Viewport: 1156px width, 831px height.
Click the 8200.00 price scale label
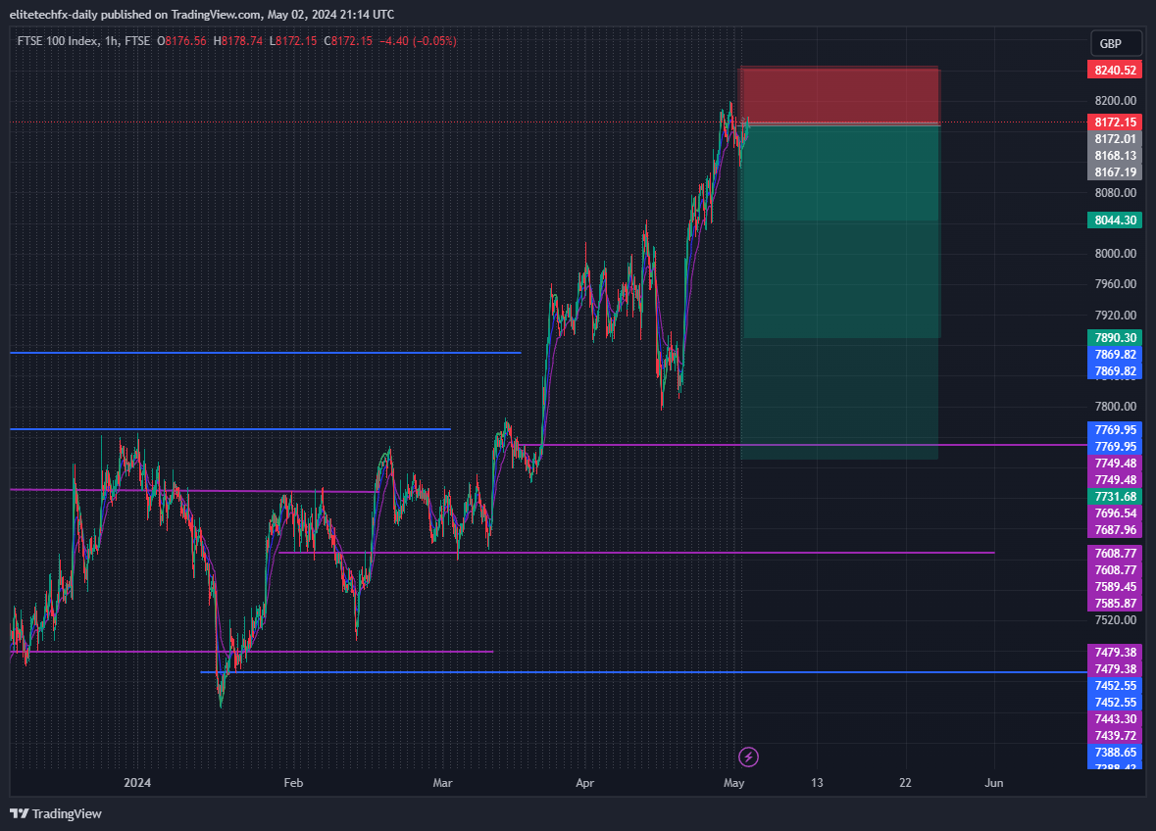point(1116,101)
